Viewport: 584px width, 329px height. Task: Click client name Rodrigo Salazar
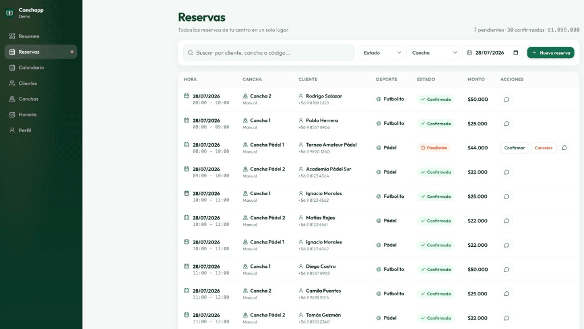pos(324,96)
